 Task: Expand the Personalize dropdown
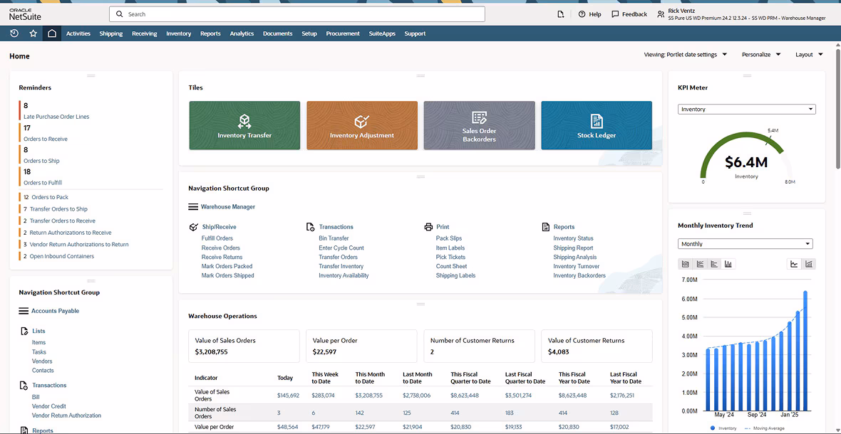pos(760,55)
